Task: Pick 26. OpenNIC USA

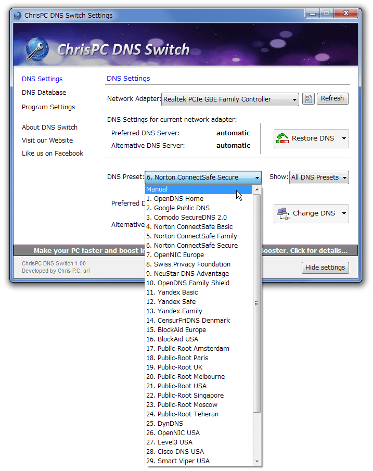Action: click(199, 433)
